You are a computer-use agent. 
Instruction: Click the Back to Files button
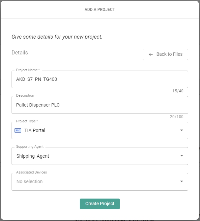[x=165, y=54]
